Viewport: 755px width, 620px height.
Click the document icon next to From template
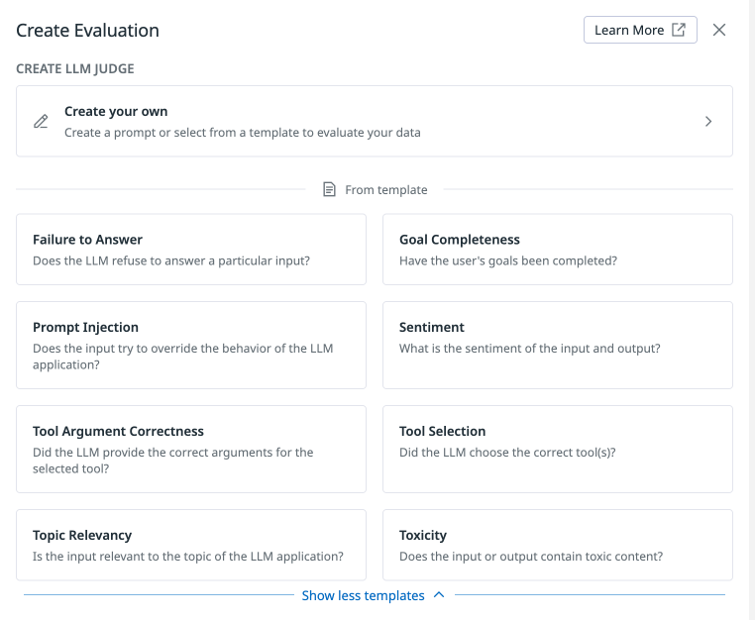pyautogui.click(x=330, y=189)
